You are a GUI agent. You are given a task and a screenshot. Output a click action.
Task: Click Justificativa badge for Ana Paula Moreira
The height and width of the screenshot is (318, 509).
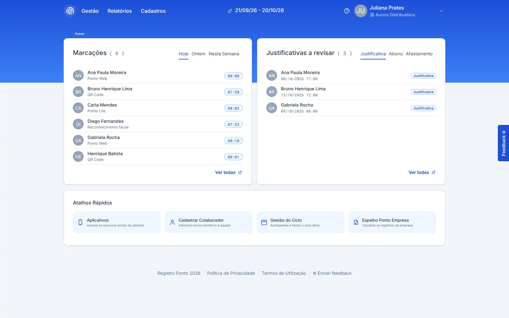[x=423, y=76]
